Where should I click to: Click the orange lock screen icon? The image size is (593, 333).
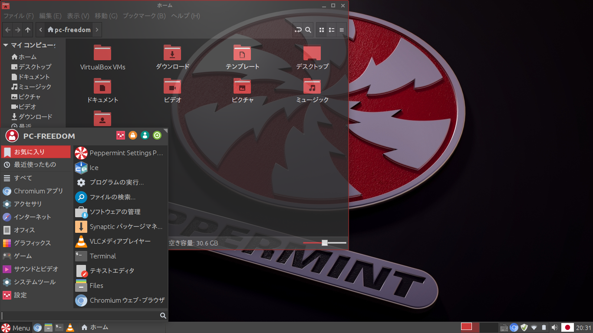click(133, 136)
